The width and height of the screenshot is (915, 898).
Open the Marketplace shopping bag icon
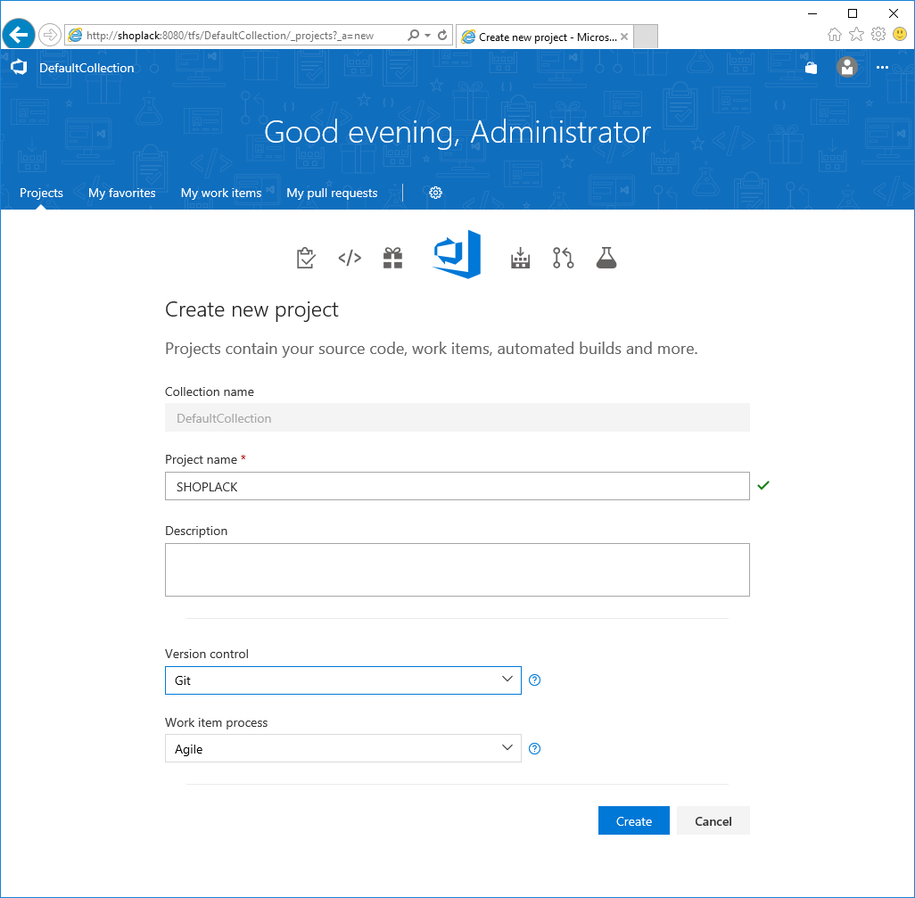(x=812, y=68)
